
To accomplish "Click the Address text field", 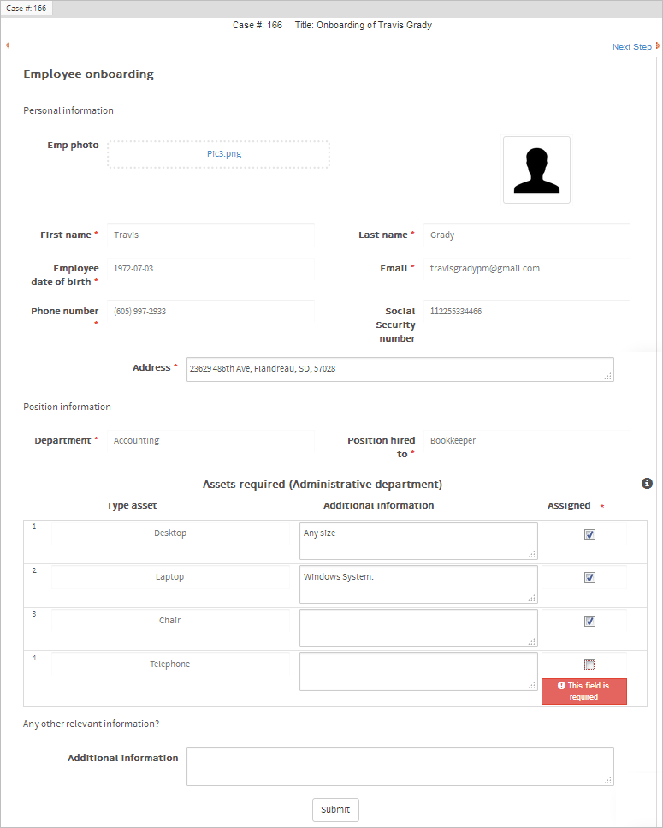I will click(400, 369).
